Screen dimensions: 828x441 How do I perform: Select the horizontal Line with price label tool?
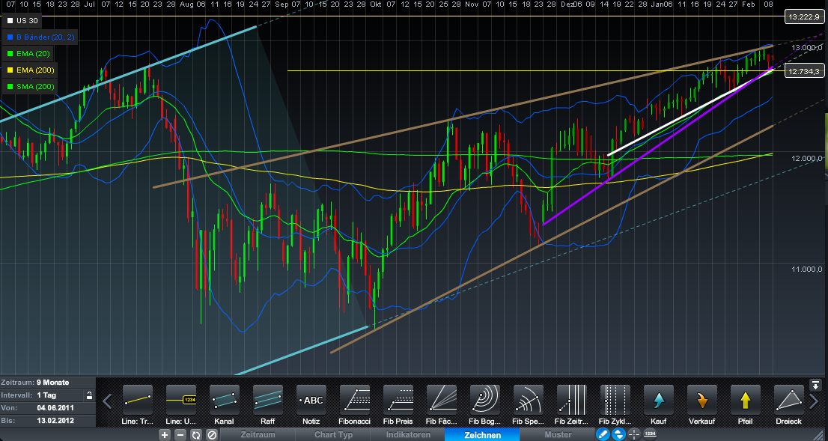pos(181,400)
